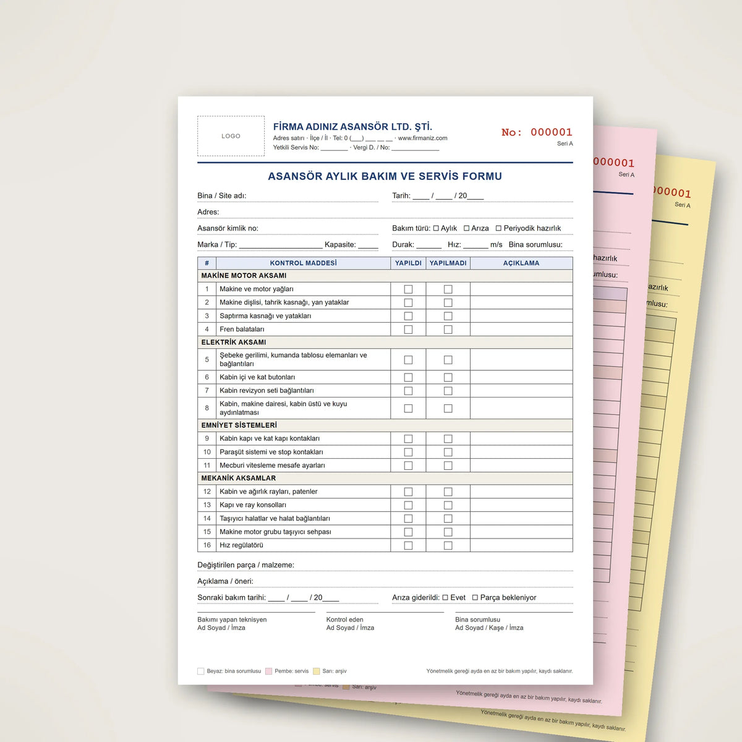Tick Yapıldı for Şebeke gerilimi row
742x742 pixels.
408,360
